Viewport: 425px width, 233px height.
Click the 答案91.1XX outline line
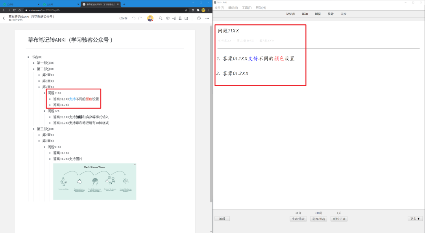point(61,153)
